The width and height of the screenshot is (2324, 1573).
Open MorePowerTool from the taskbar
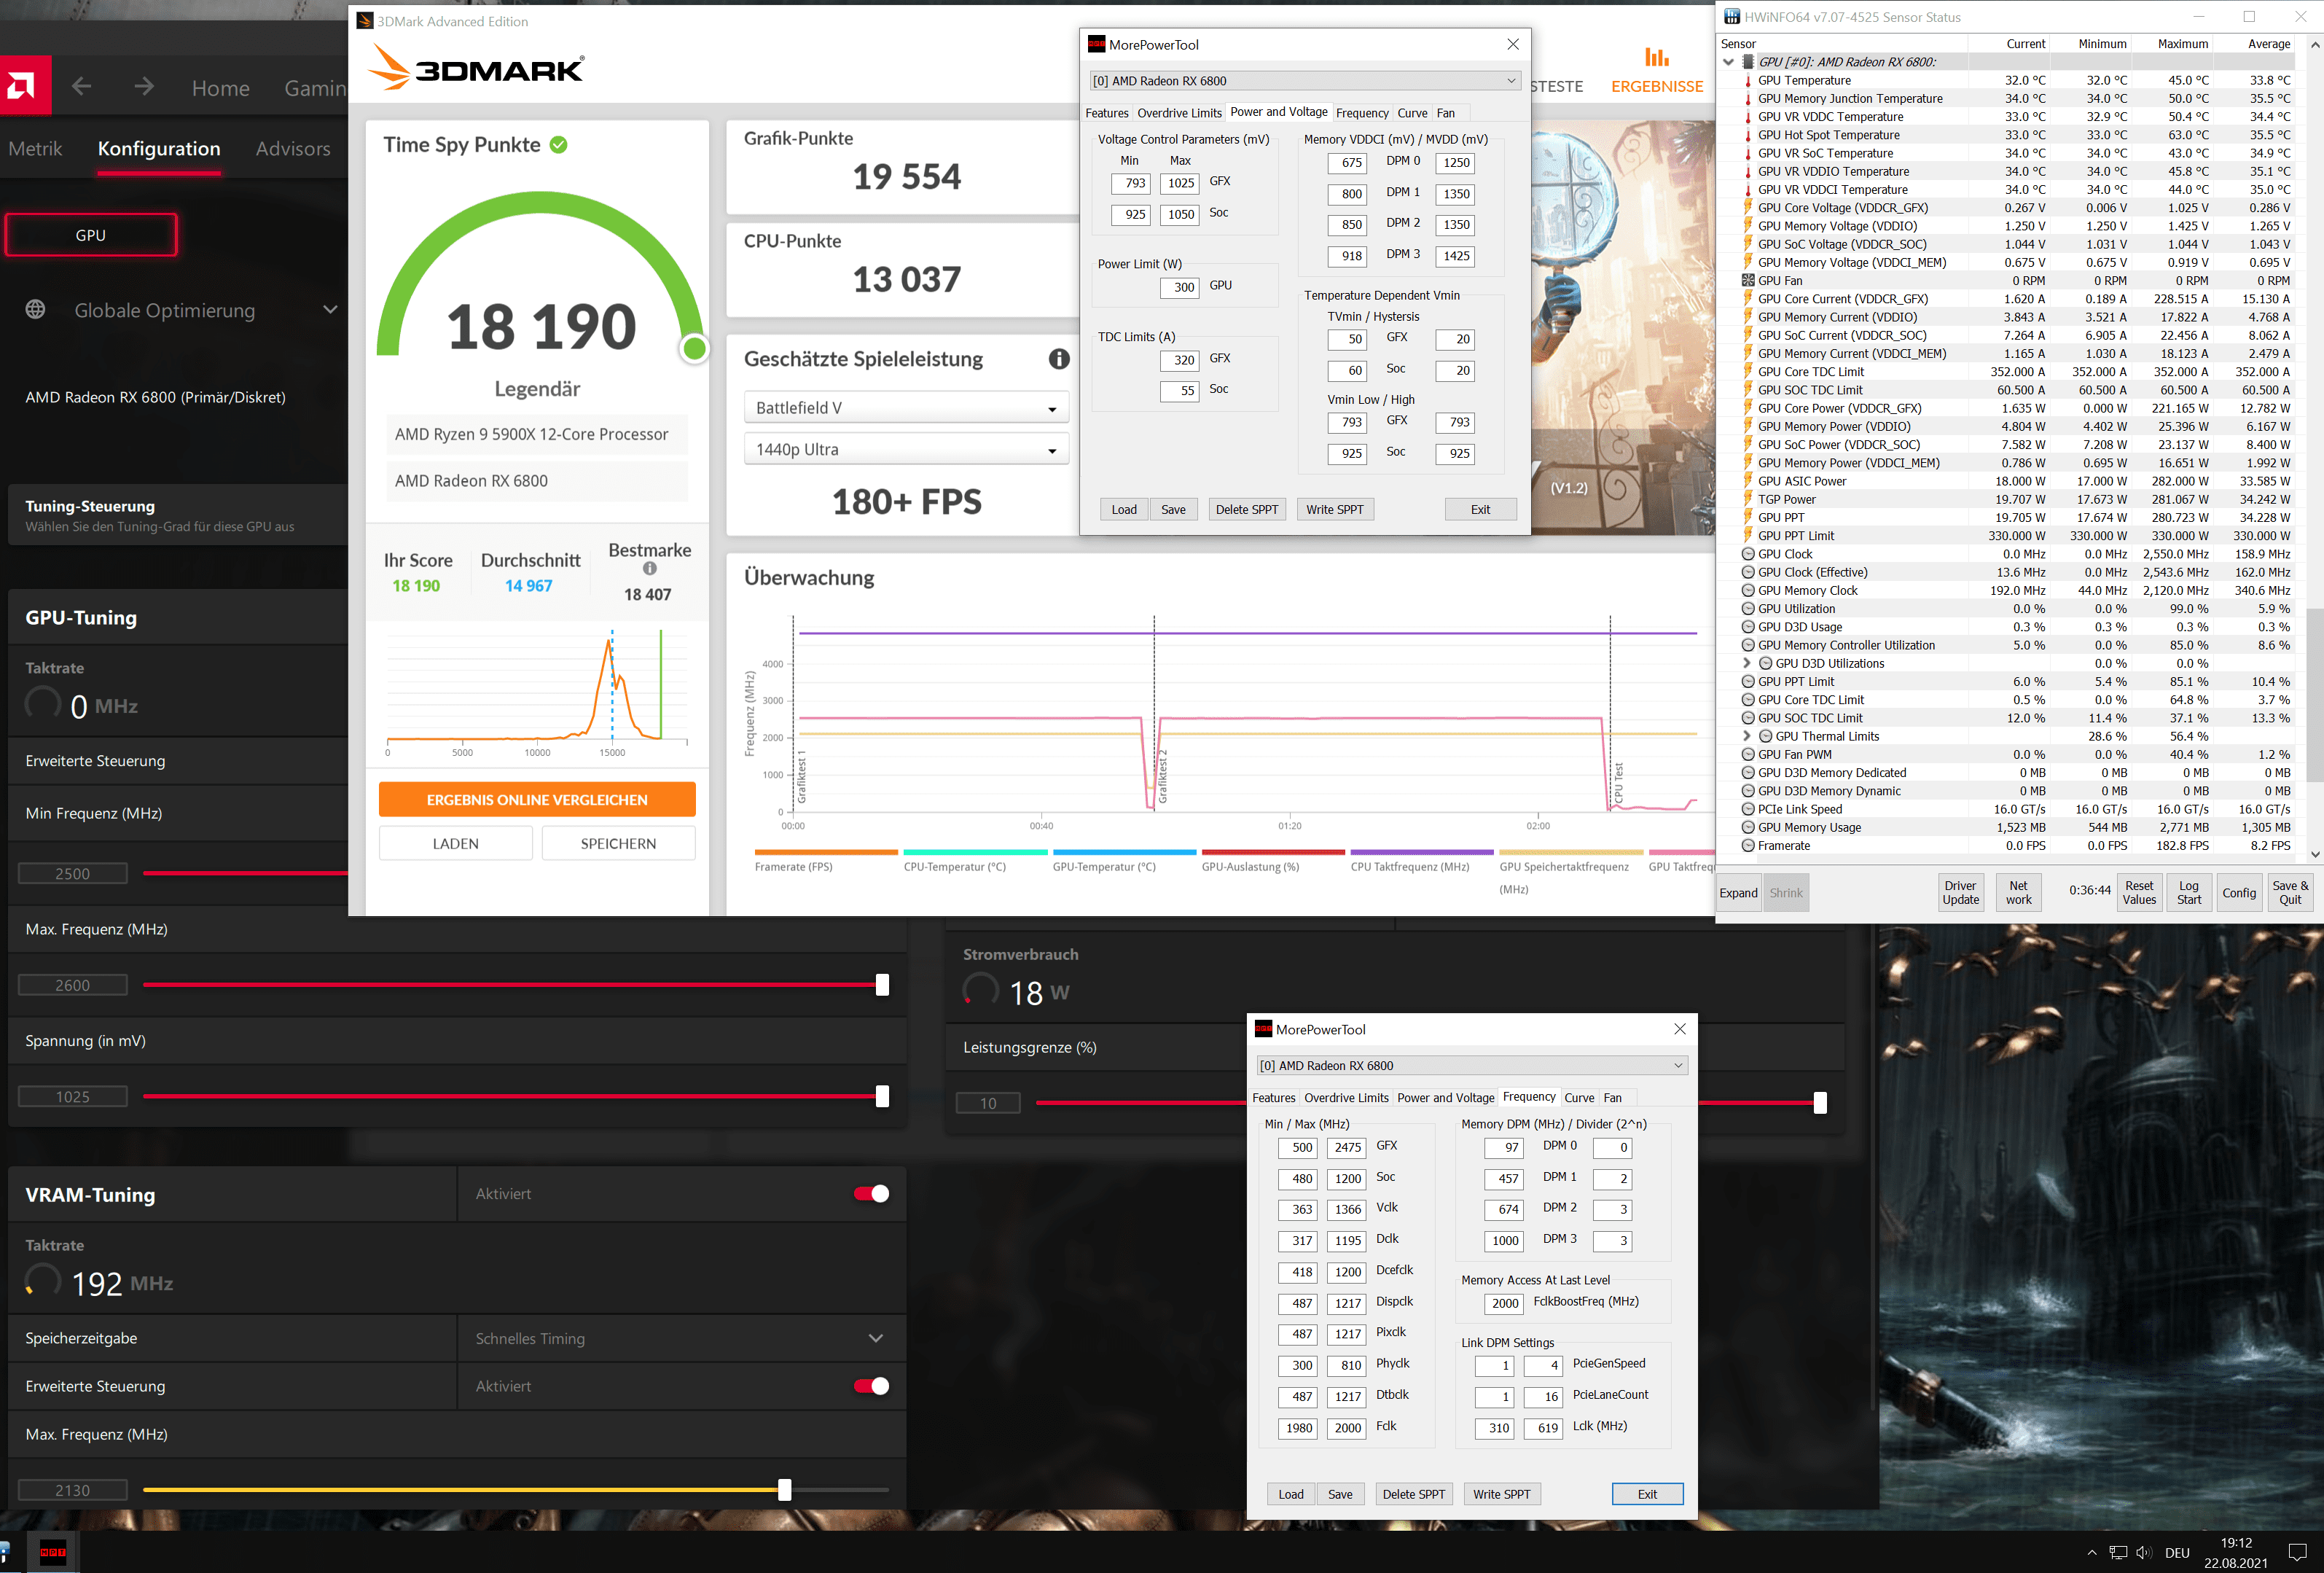(x=53, y=1552)
